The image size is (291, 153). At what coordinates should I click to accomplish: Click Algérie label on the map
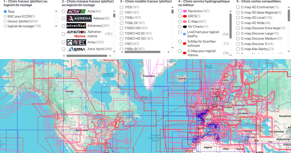tap(208, 147)
